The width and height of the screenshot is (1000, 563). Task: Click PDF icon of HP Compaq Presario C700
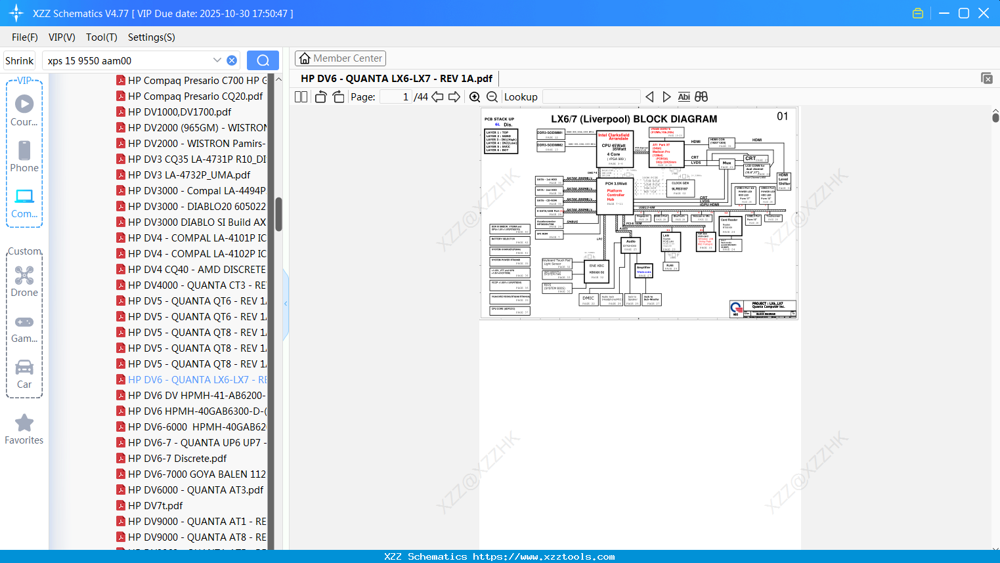pyautogui.click(x=121, y=80)
